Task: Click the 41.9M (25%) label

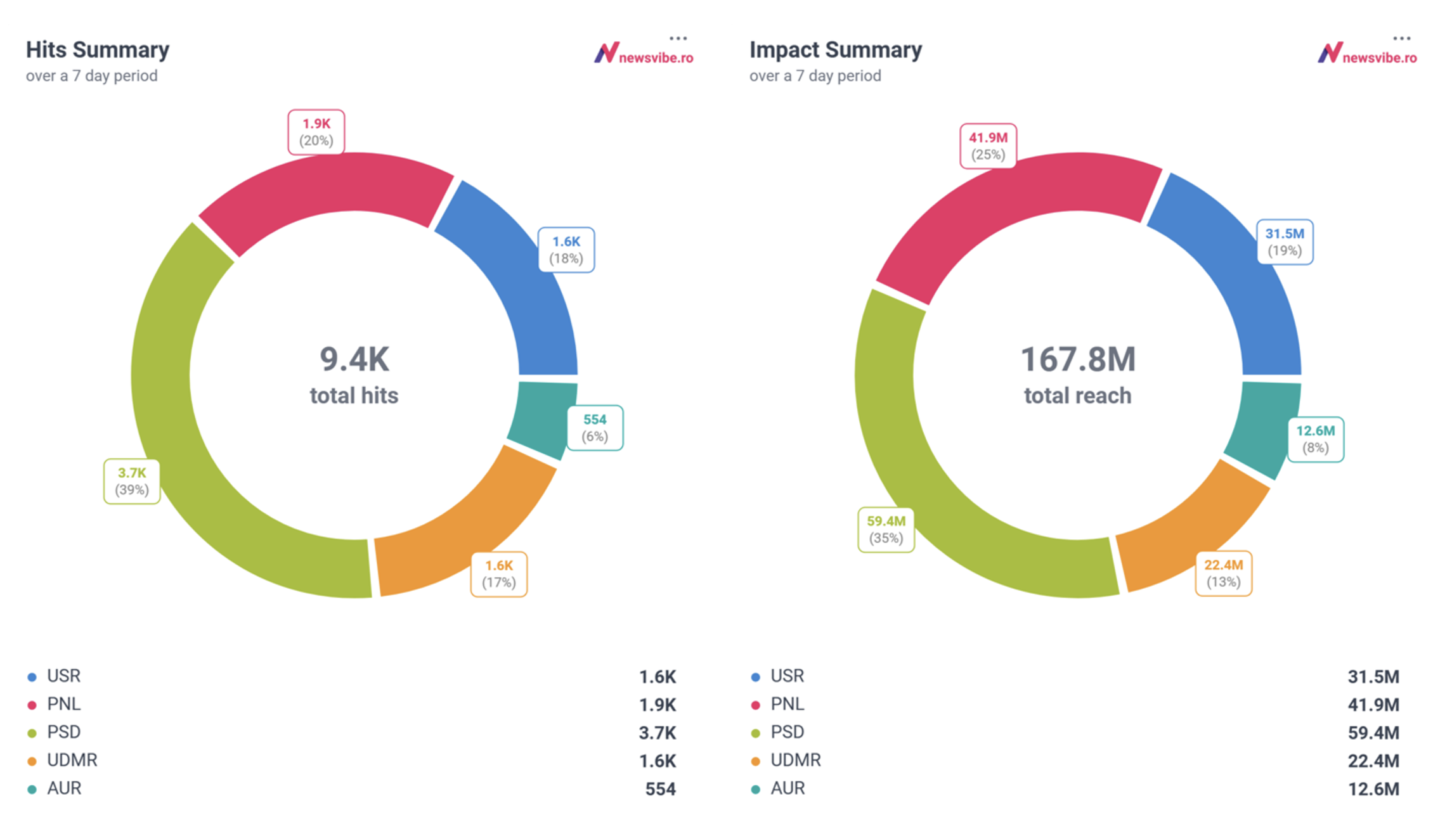Action: click(x=988, y=146)
